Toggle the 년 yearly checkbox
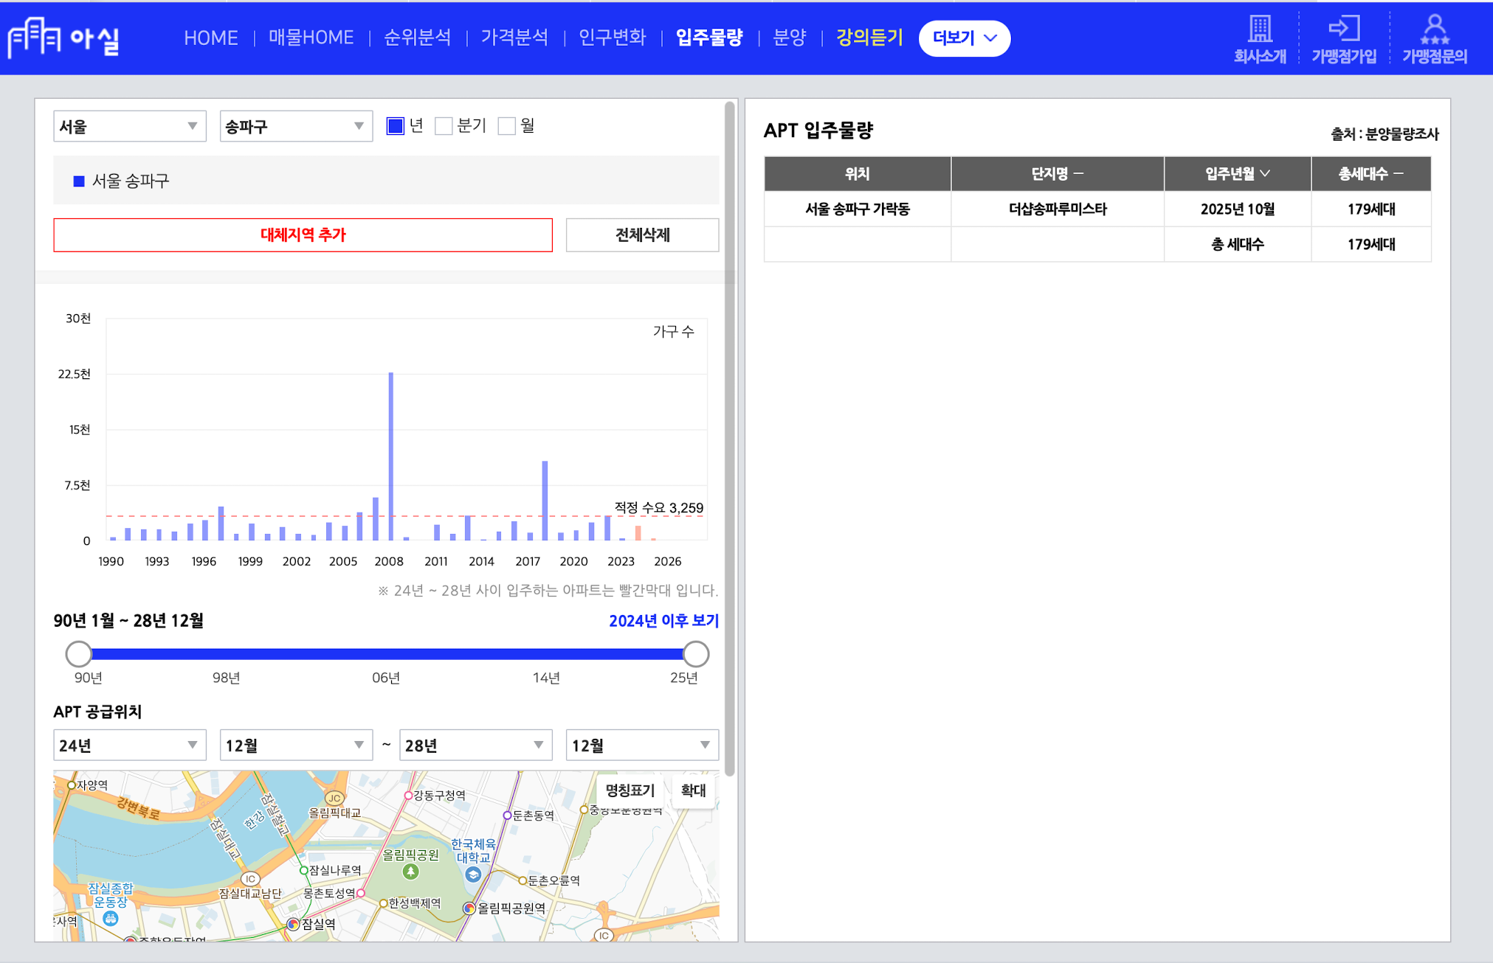The height and width of the screenshot is (963, 1493). pyautogui.click(x=396, y=126)
